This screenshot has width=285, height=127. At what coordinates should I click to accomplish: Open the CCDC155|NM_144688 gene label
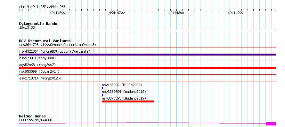coord(36,120)
